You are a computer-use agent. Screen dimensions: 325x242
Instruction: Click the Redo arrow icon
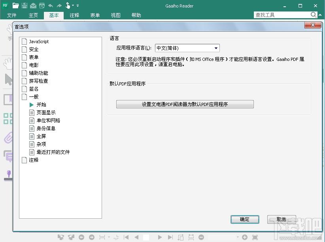[59, 6]
